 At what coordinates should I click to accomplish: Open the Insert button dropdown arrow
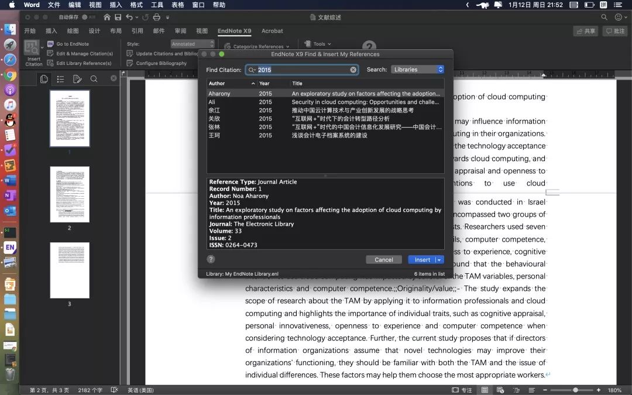pos(439,260)
